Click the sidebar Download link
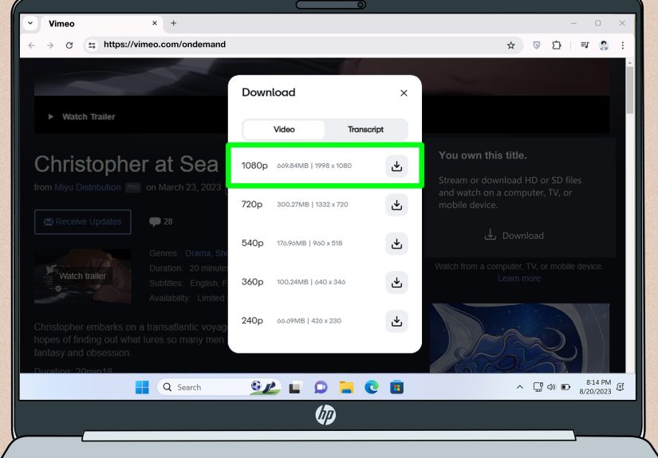This screenshot has height=458, width=658. click(x=514, y=235)
